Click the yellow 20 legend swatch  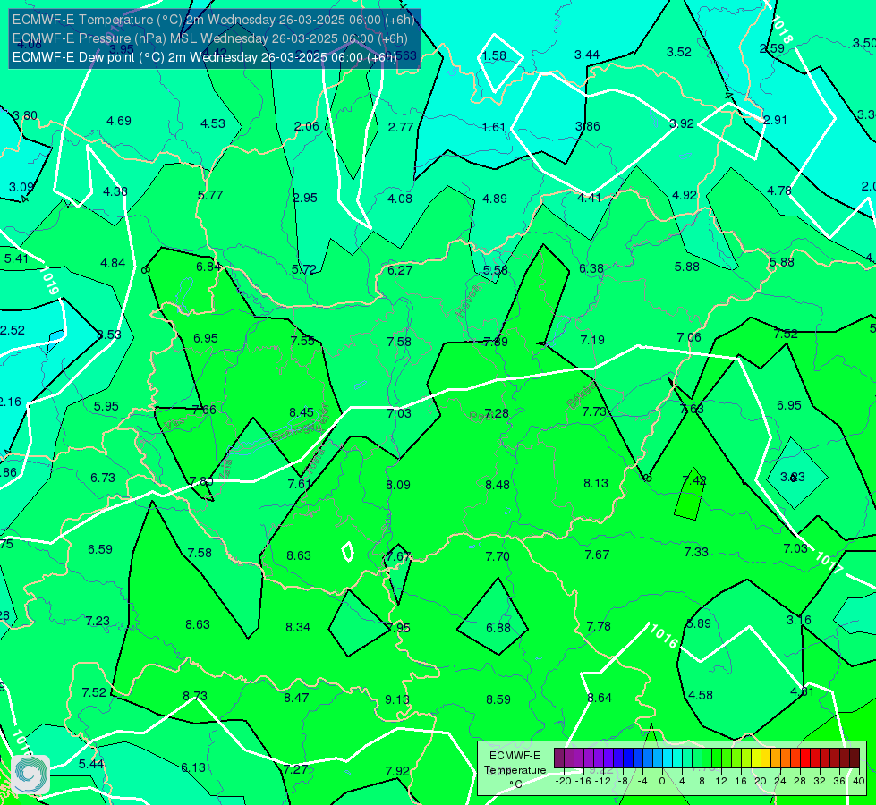pos(756,758)
